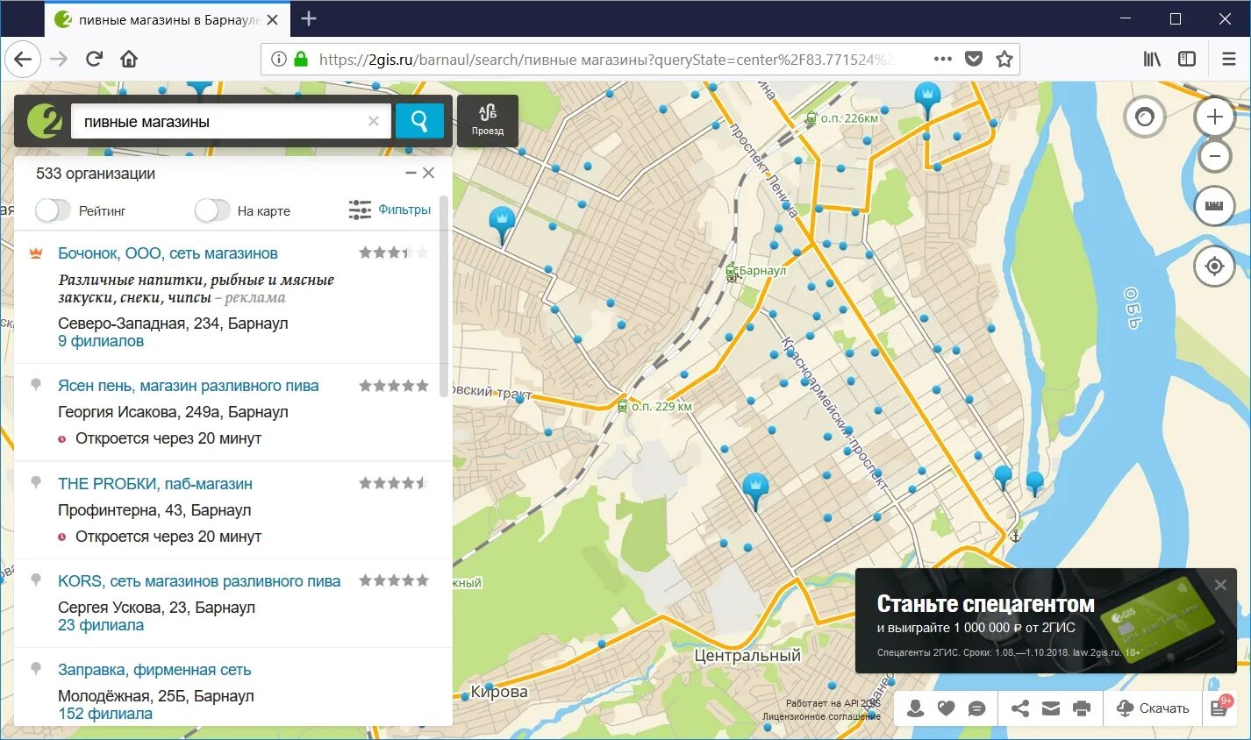Image resolution: width=1251 pixels, height=740 pixels.
Task: Open user profile icon in bottom toolbar
Action: pos(915,708)
